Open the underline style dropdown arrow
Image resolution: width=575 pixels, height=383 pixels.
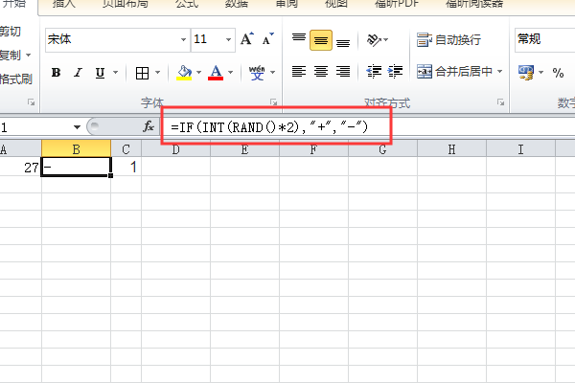pyautogui.click(x=116, y=73)
